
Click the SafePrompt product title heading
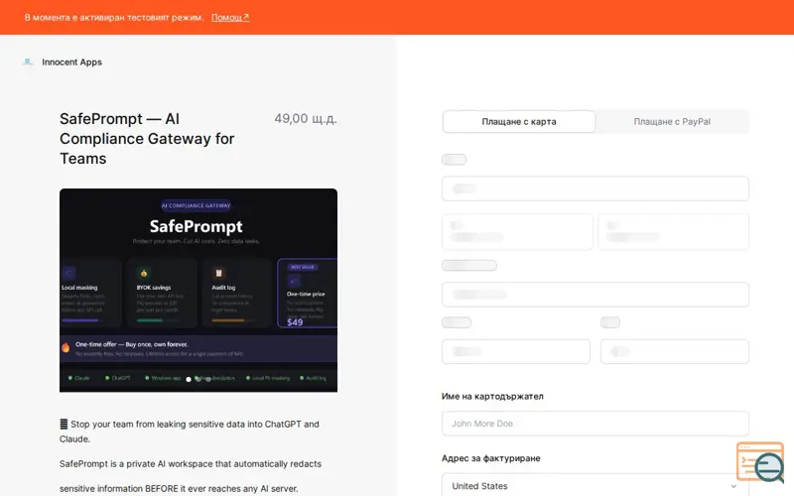pyautogui.click(x=147, y=139)
